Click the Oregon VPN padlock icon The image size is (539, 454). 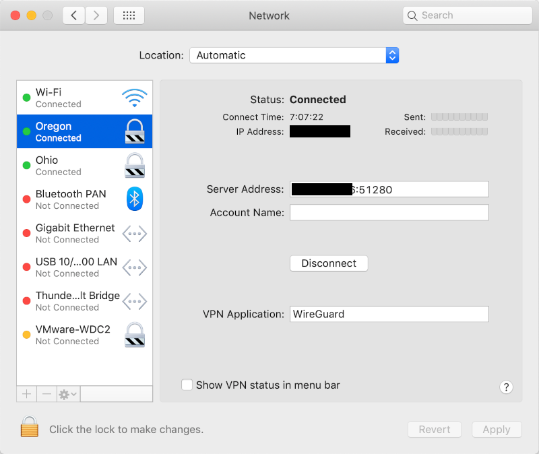[x=134, y=131]
